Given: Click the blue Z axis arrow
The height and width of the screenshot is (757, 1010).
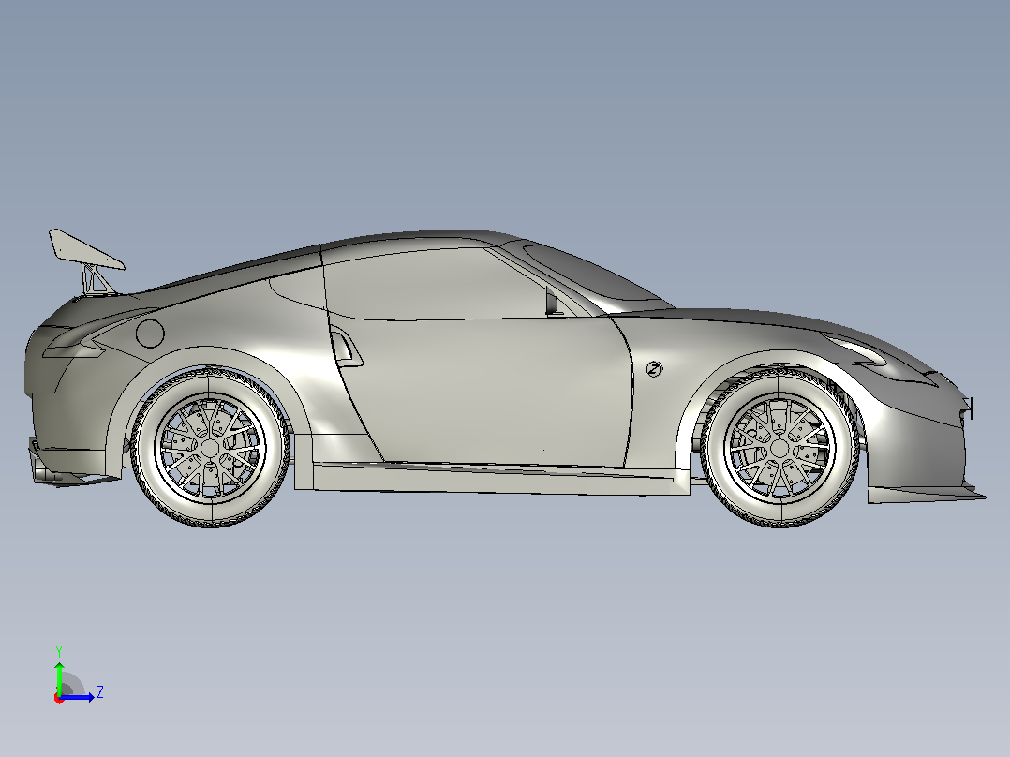Looking at the screenshot, I should [x=79, y=697].
